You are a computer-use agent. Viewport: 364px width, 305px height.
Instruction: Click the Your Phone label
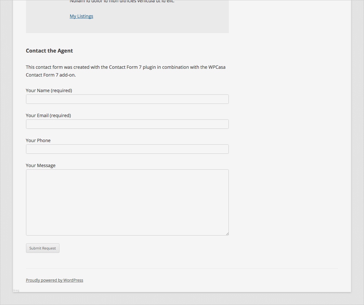(38, 140)
